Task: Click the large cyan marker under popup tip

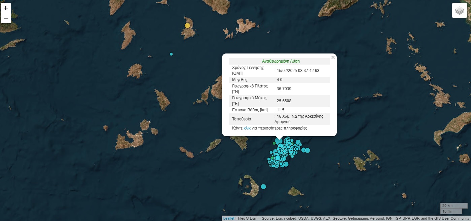Action: click(x=279, y=141)
